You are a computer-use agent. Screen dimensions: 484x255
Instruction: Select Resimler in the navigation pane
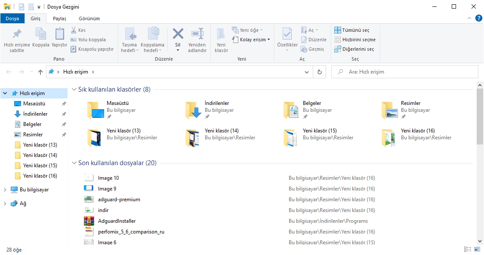[33, 135]
